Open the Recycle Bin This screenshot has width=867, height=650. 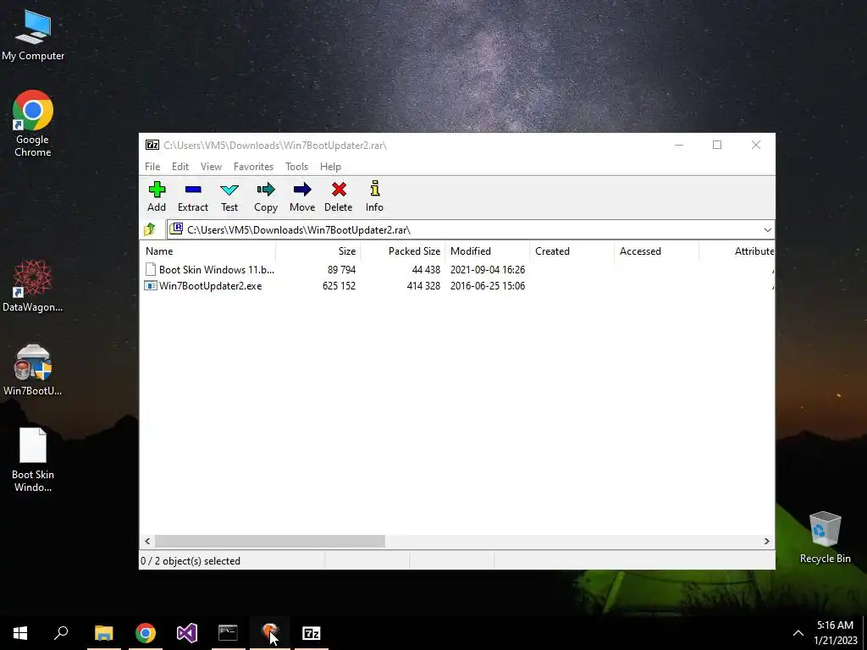pos(825,537)
